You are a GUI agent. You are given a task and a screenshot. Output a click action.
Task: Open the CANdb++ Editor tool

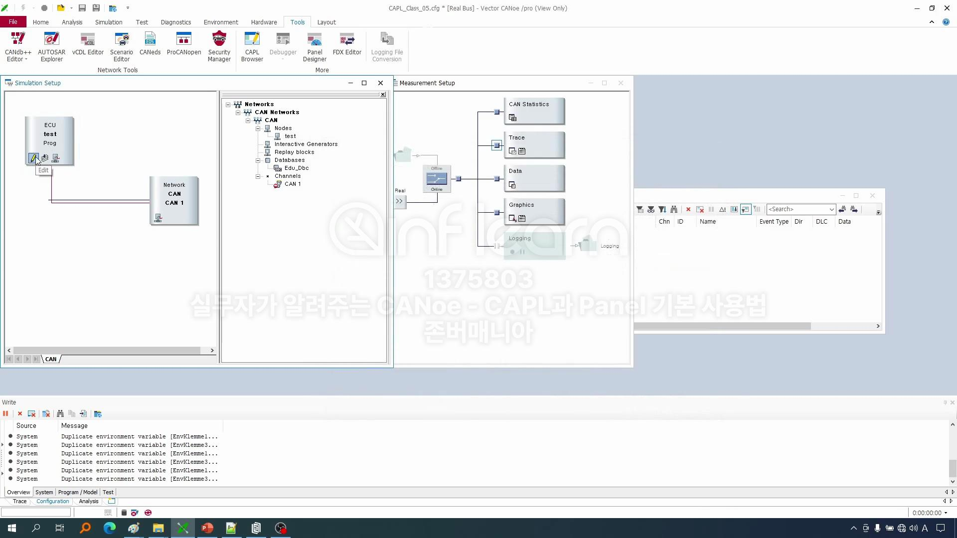(x=18, y=47)
